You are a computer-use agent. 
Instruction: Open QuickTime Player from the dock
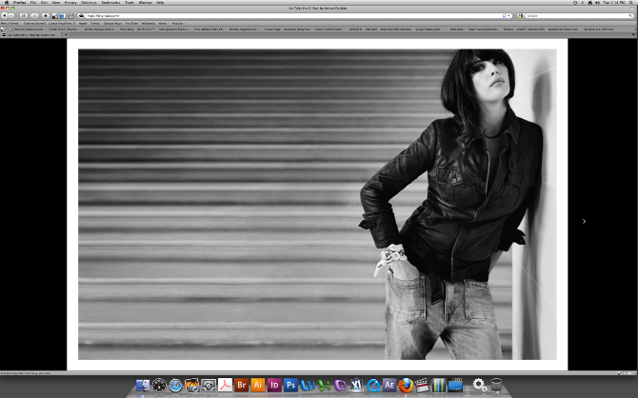point(372,385)
